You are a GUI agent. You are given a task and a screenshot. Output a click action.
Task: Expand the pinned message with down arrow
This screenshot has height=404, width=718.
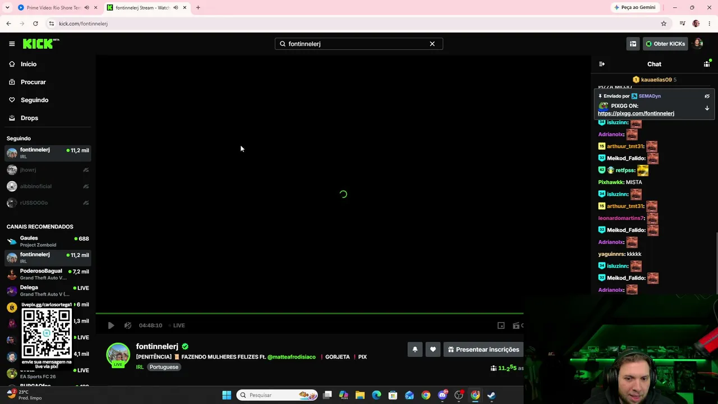[x=707, y=108]
